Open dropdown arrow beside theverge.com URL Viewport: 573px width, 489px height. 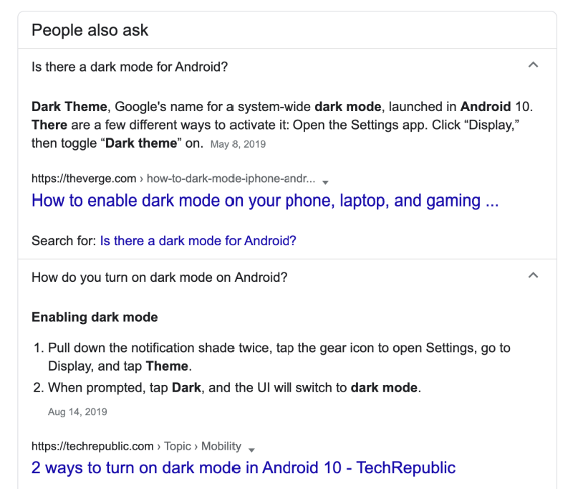click(325, 182)
